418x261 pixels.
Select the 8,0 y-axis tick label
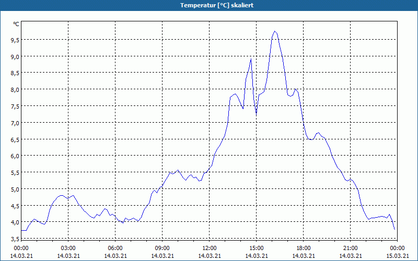(16, 89)
